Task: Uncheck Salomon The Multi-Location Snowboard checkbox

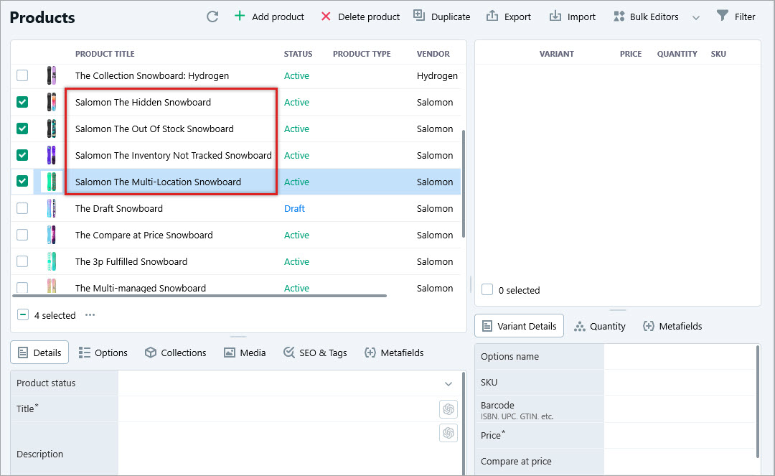Action: point(22,181)
